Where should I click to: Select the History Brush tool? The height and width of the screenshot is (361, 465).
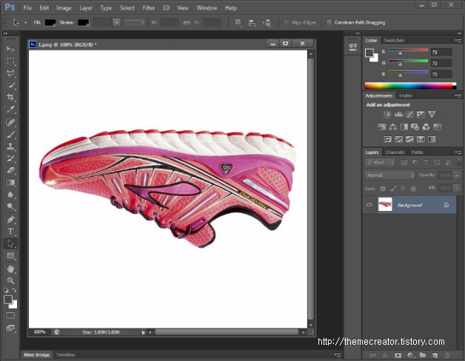click(x=10, y=158)
